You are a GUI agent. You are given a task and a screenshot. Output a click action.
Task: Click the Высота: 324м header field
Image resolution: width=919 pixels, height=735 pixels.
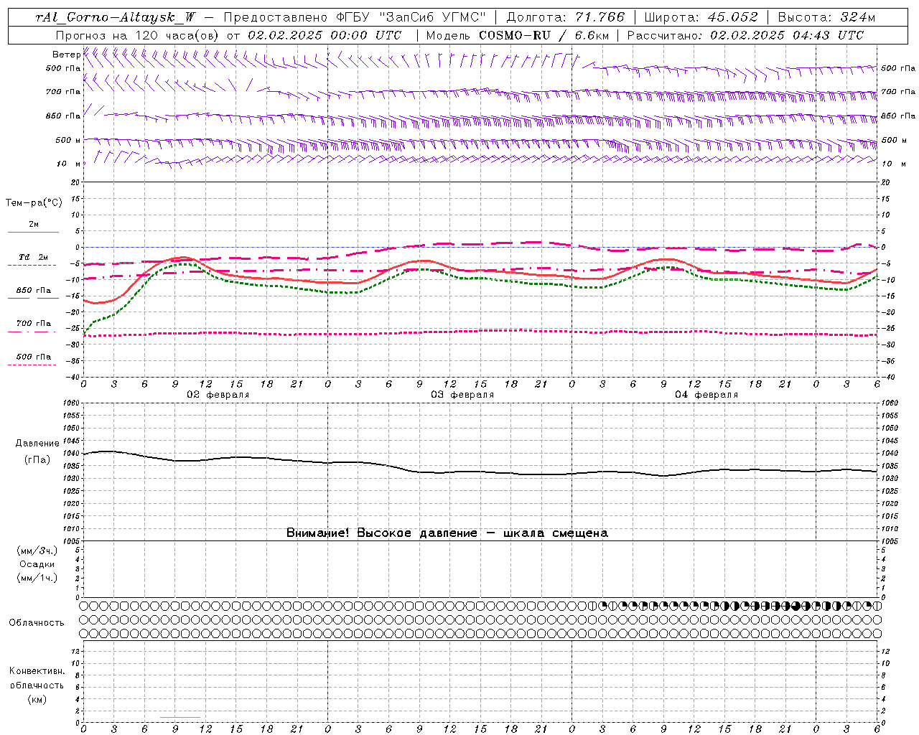826,17
